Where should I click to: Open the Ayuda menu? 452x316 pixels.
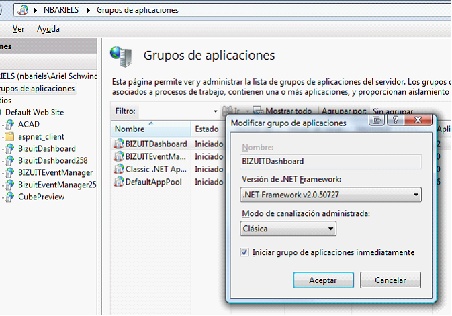click(48, 29)
